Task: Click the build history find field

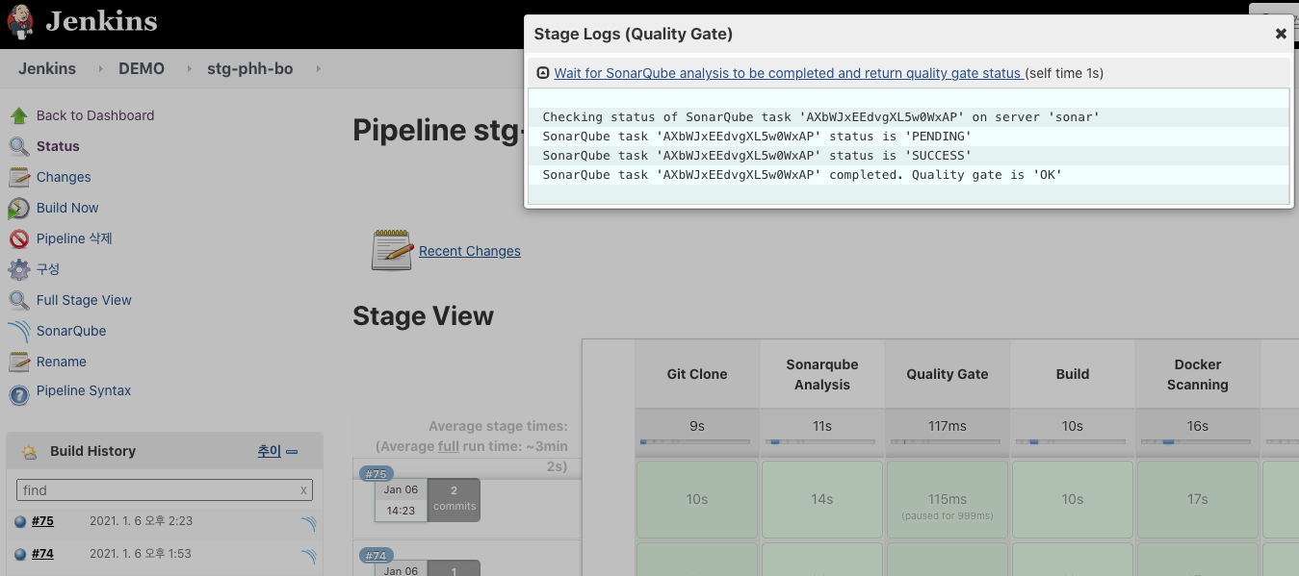Action: (x=165, y=490)
